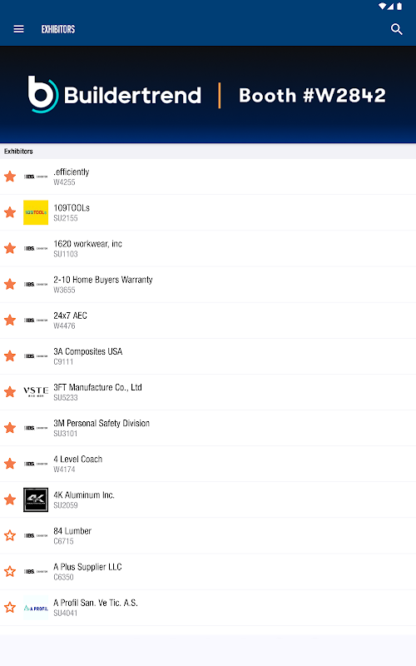Star the A Plus Supplier LLC exhibitor
This screenshot has height=666, width=416.
[x=10, y=571]
